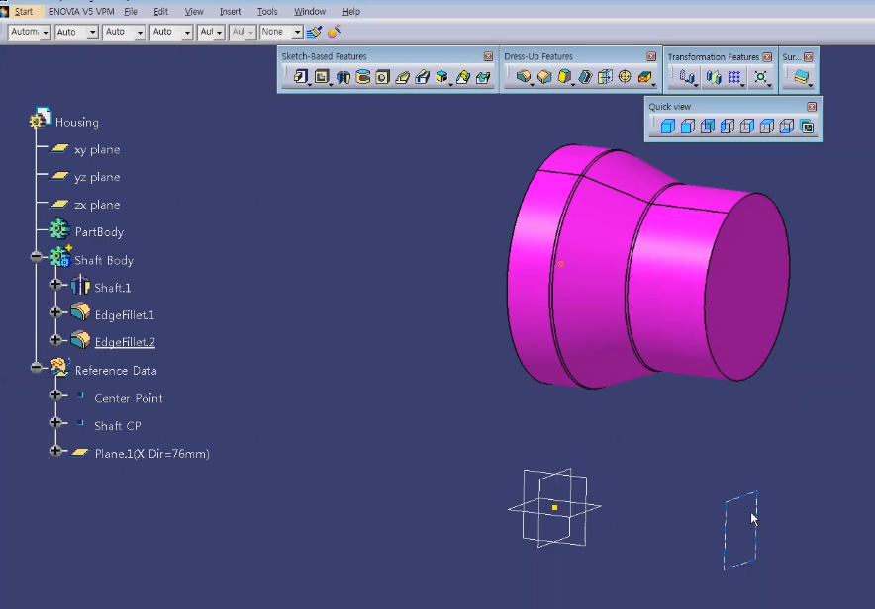Select the Edge Fillet tool icon
875x609 pixels.
pyautogui.click(x=523, y=77)
